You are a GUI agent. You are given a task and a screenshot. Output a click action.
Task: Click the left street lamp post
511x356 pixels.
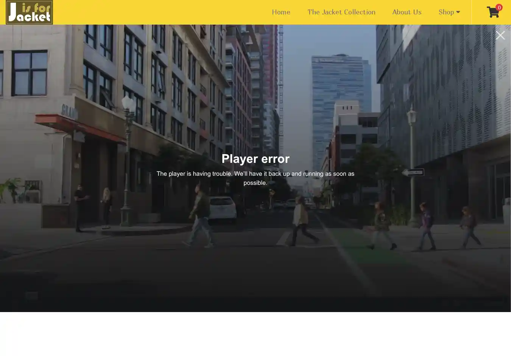click(x=127, y=159)
